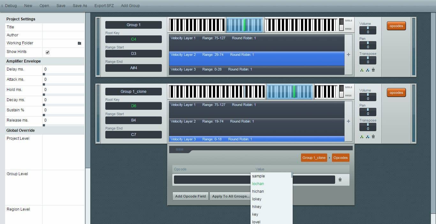436x224 pixels.
Task: Click the Apply To All Groups button
Action: [230, 196]
